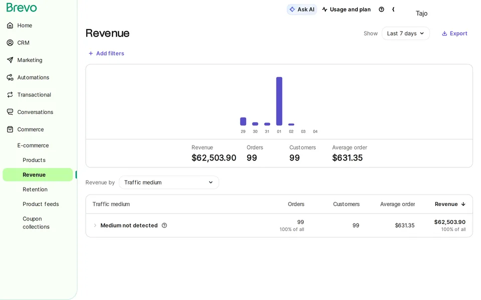This screenshot has width=481, height=300.
Task: Open the Traffic medium dropdown
Action: pyautogui.click(x=169, y=182)
